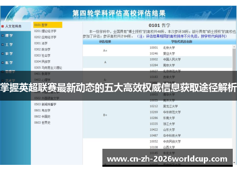Open subject 0201 理论经济学

point(45,31)
